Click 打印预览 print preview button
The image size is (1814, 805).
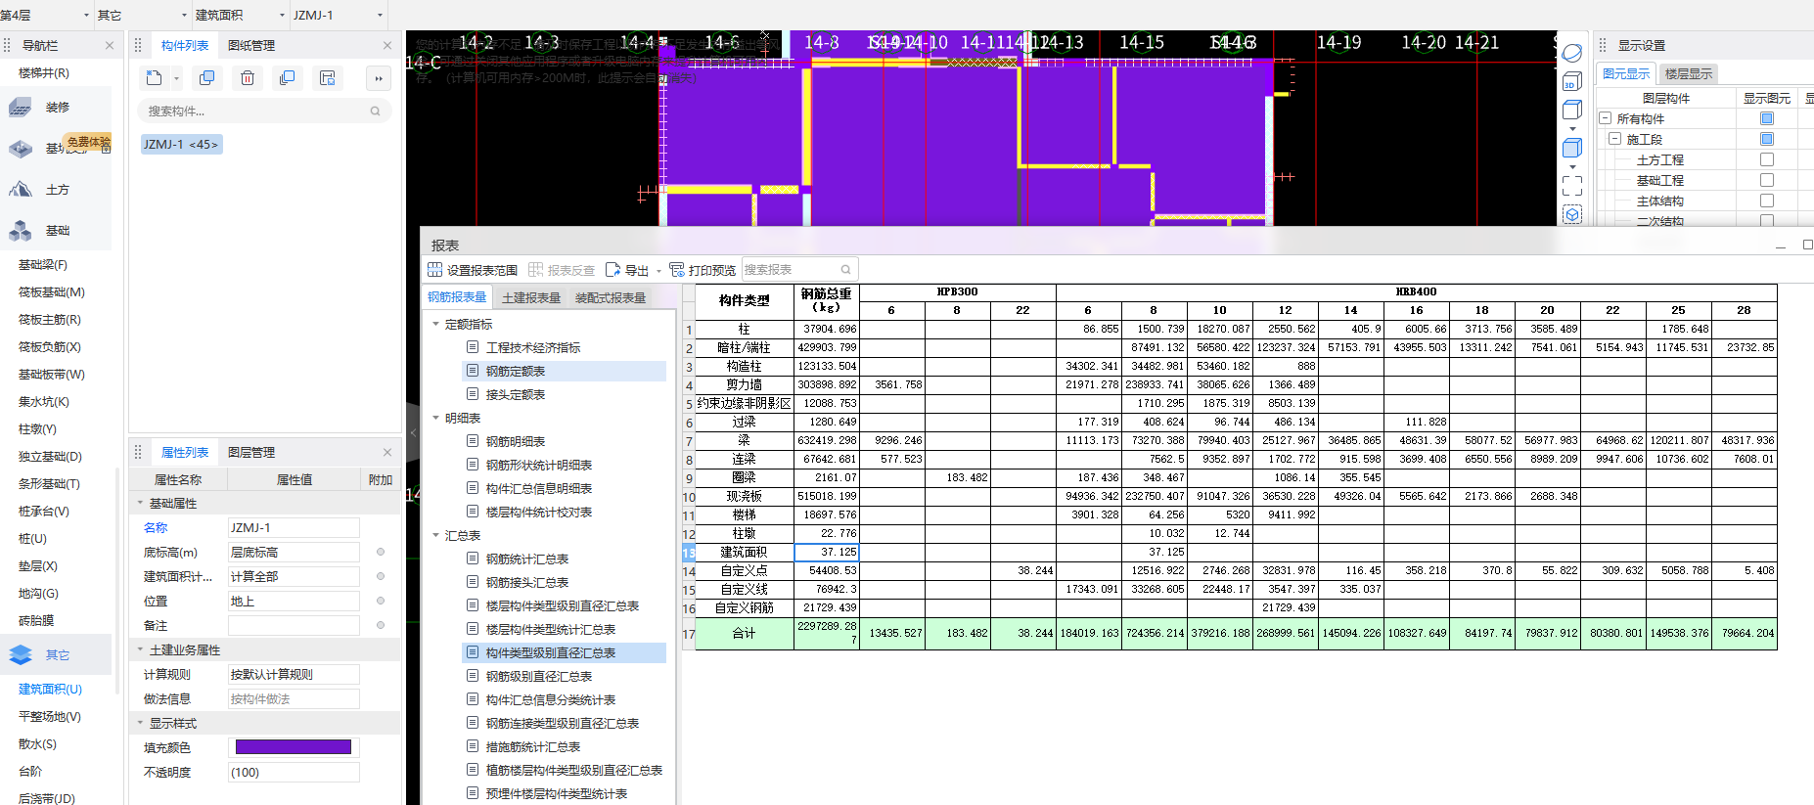pyautogui.click(x=703, y=270)
